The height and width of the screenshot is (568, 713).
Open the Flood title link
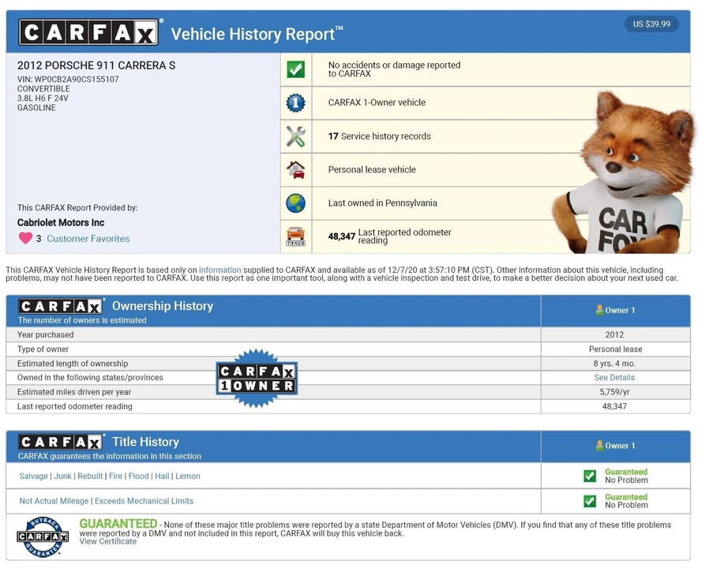[x=139, y=476]
